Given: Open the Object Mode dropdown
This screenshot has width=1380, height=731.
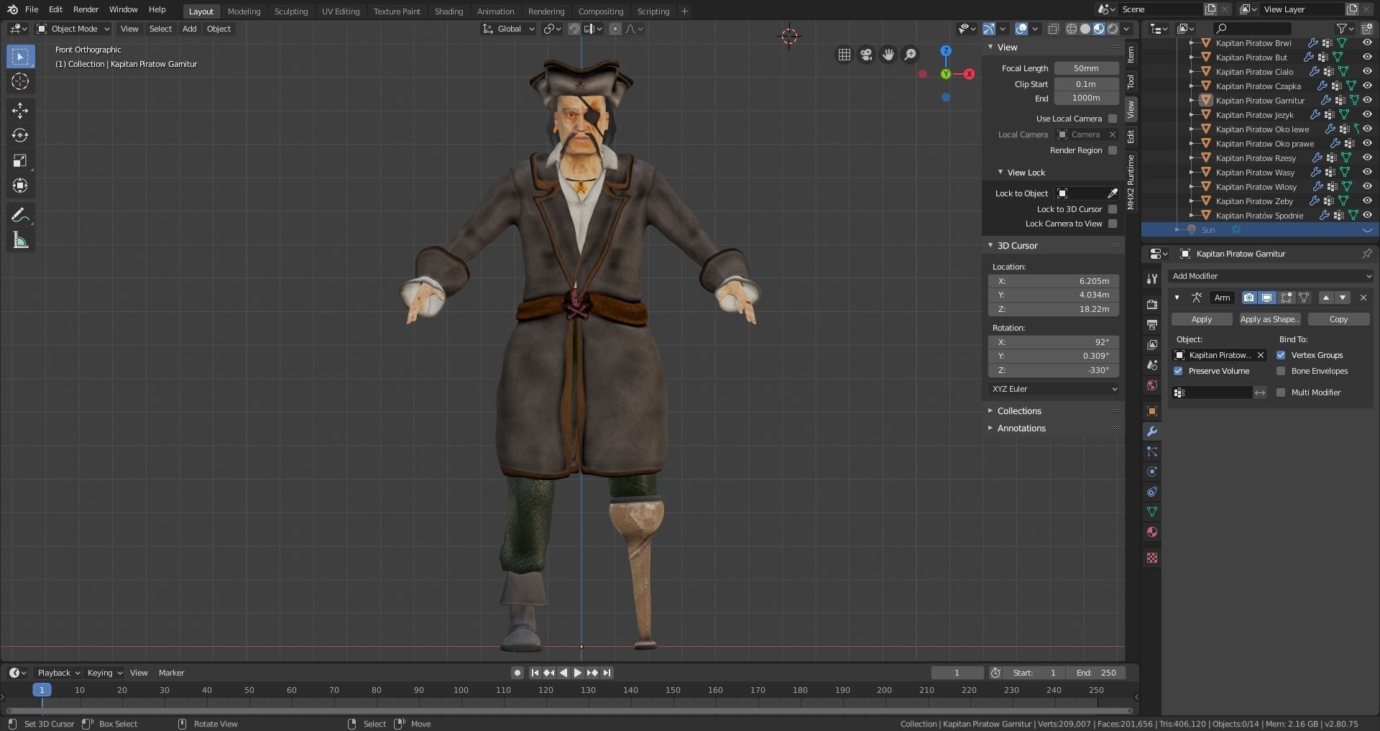Looking at the screenshot, I should [x=73, y=29].
